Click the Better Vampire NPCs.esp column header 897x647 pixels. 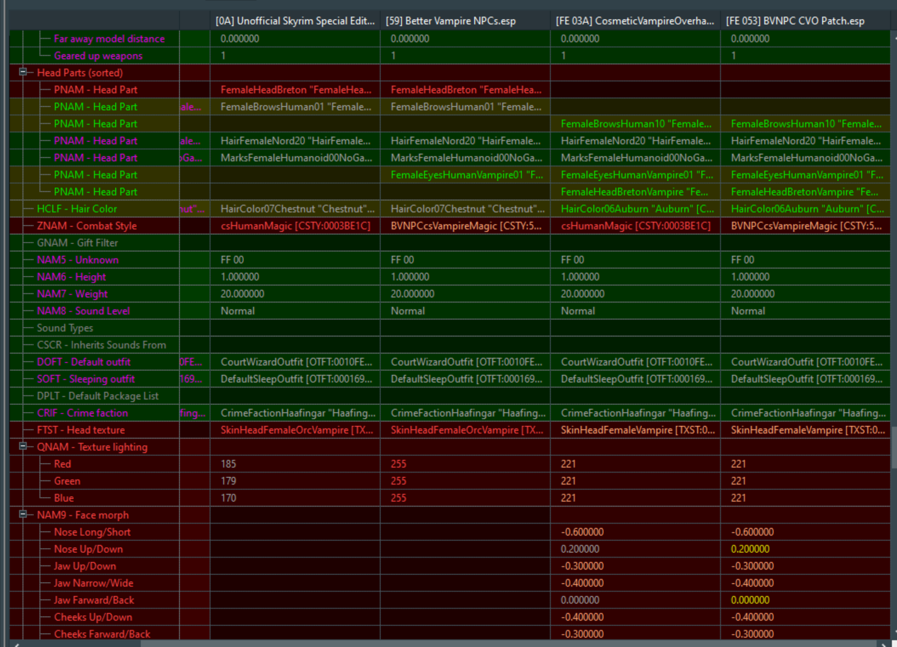point(465,21)
